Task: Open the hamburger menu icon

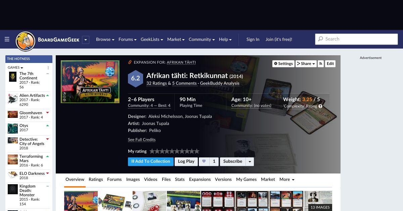Action: (7, 39)
